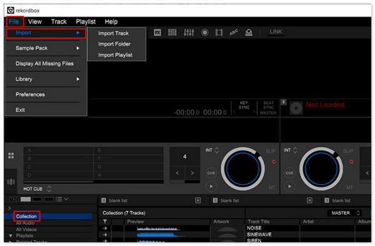Double the loop with right arrow
This screenshot has width=375, height=246.
point(192,173)
